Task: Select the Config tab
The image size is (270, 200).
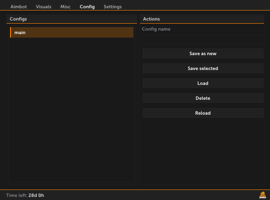Action: 87,7
